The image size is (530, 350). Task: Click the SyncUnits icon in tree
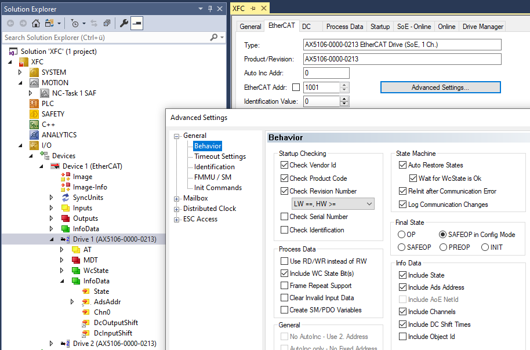pyautogui.click(x=66, y=198)
